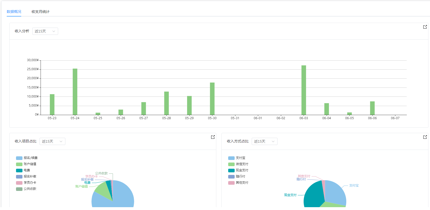
Task: Click the 随行付 pie callout label
Action: point(301,179)
